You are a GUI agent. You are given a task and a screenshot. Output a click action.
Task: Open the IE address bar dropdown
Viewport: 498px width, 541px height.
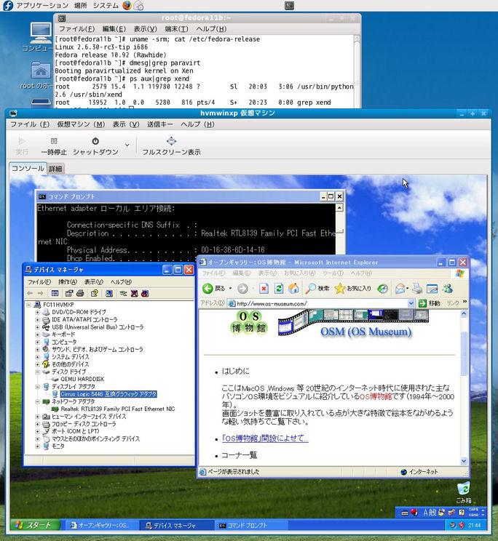click(411, 303)
